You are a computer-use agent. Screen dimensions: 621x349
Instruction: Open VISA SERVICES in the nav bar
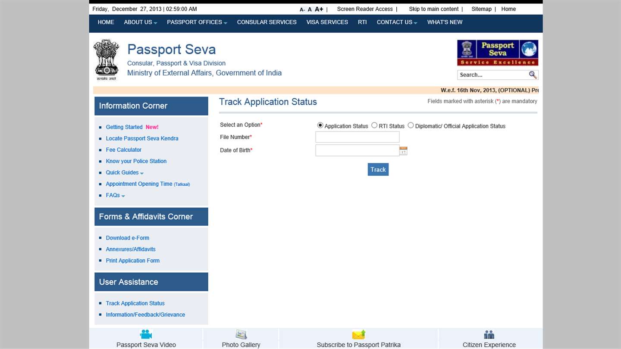[x=327, y=22]
